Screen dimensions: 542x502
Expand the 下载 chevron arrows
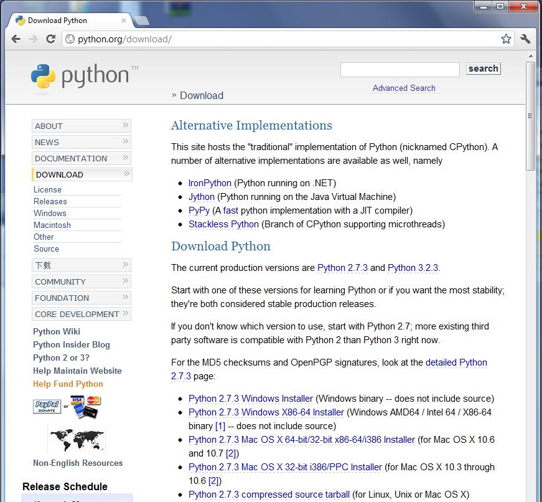[126, 264]
